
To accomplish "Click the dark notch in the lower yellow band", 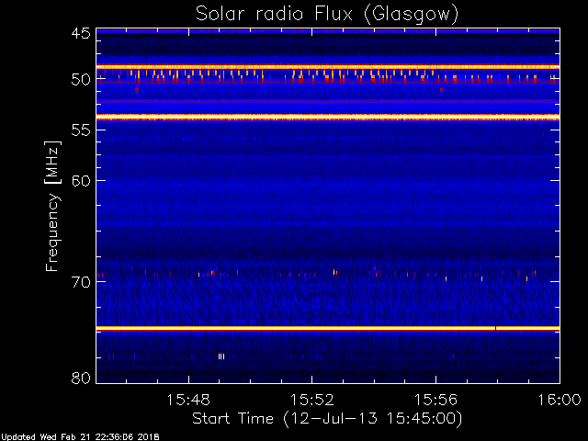I will click(x=496, y=329).
